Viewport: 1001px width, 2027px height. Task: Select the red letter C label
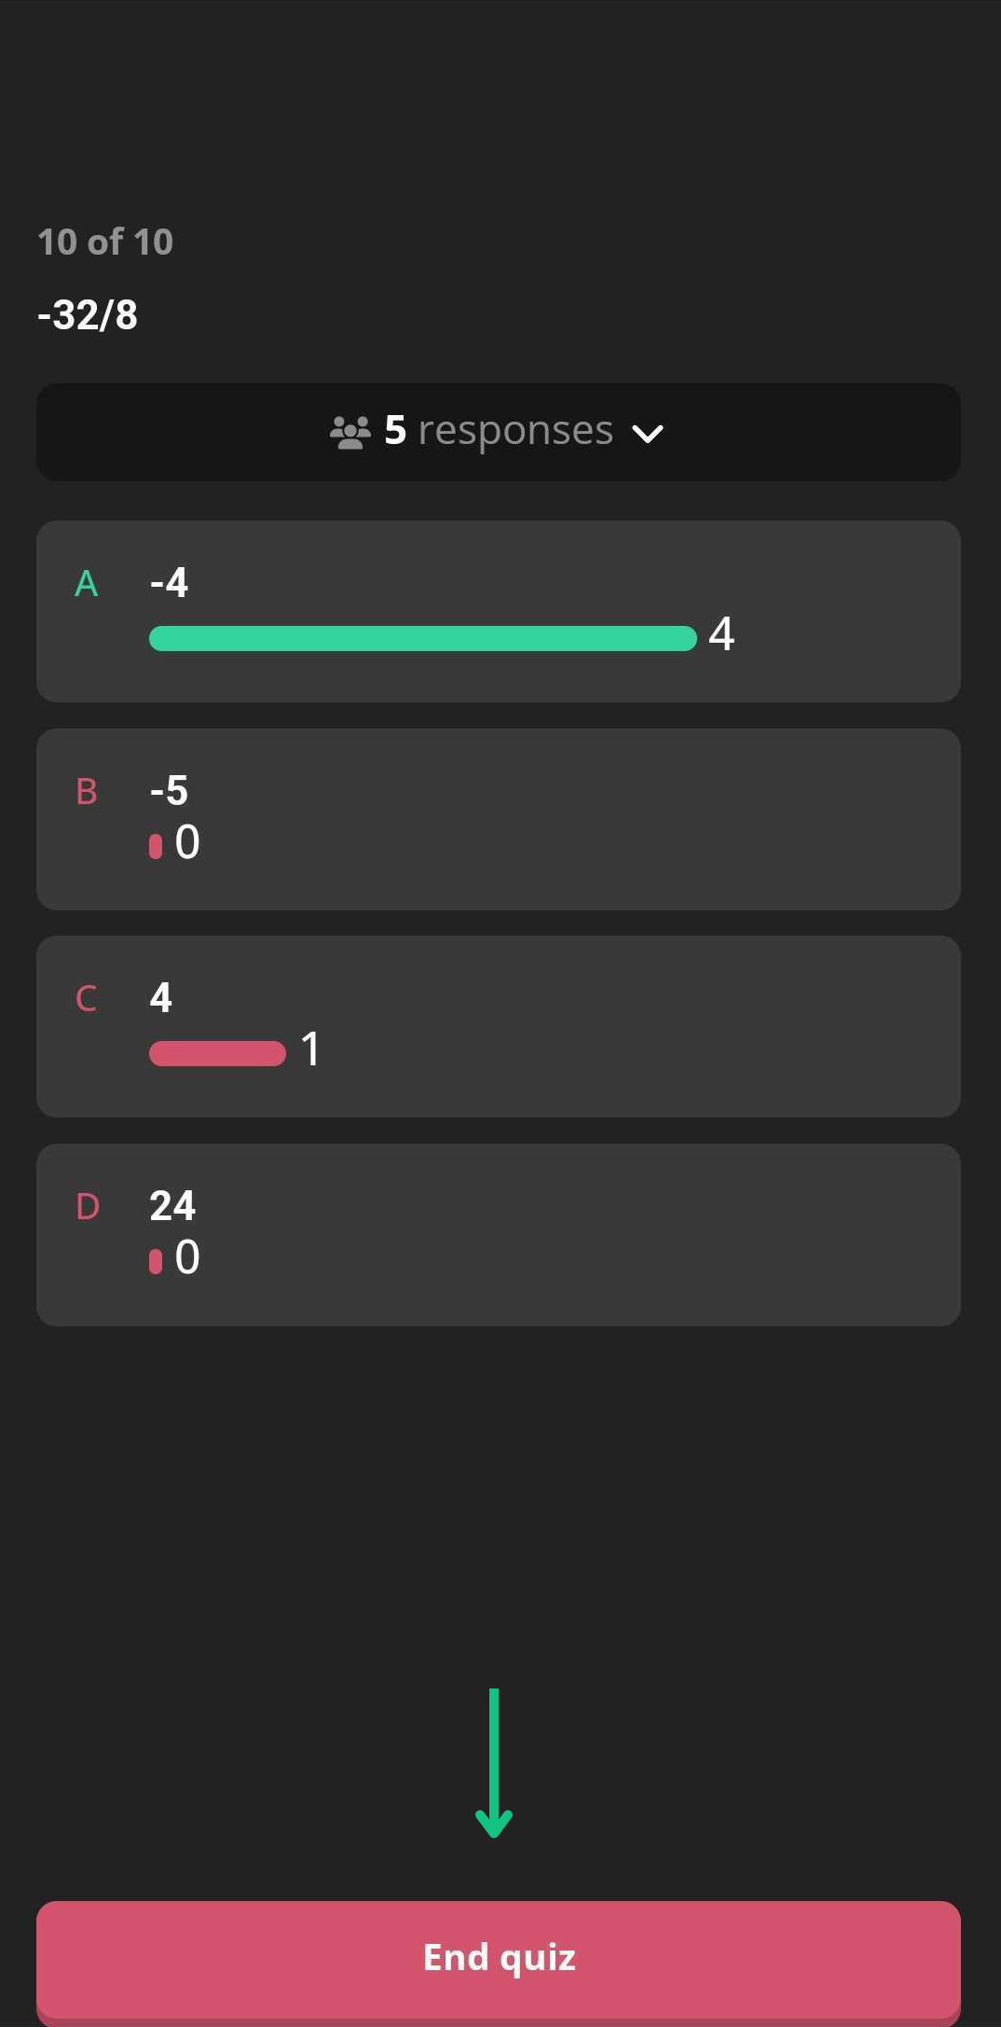86,999
